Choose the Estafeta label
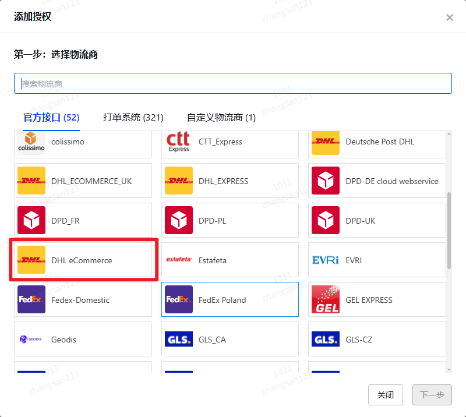Viewport: 466px width, 417px height. (213, 261)
